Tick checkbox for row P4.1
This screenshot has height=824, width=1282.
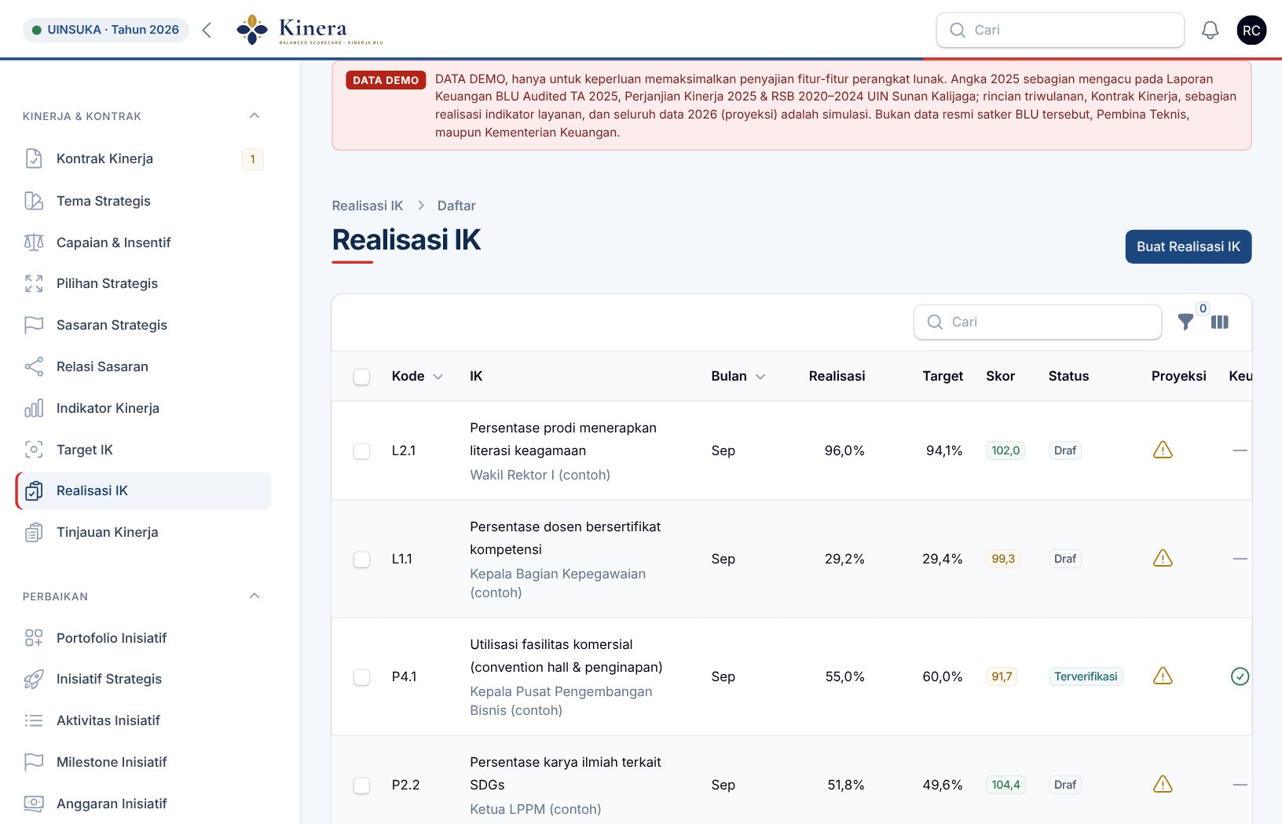tap(361, 677)
